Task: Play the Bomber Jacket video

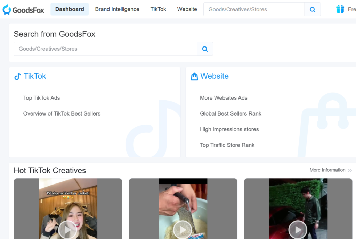Action: coord(68,229)
